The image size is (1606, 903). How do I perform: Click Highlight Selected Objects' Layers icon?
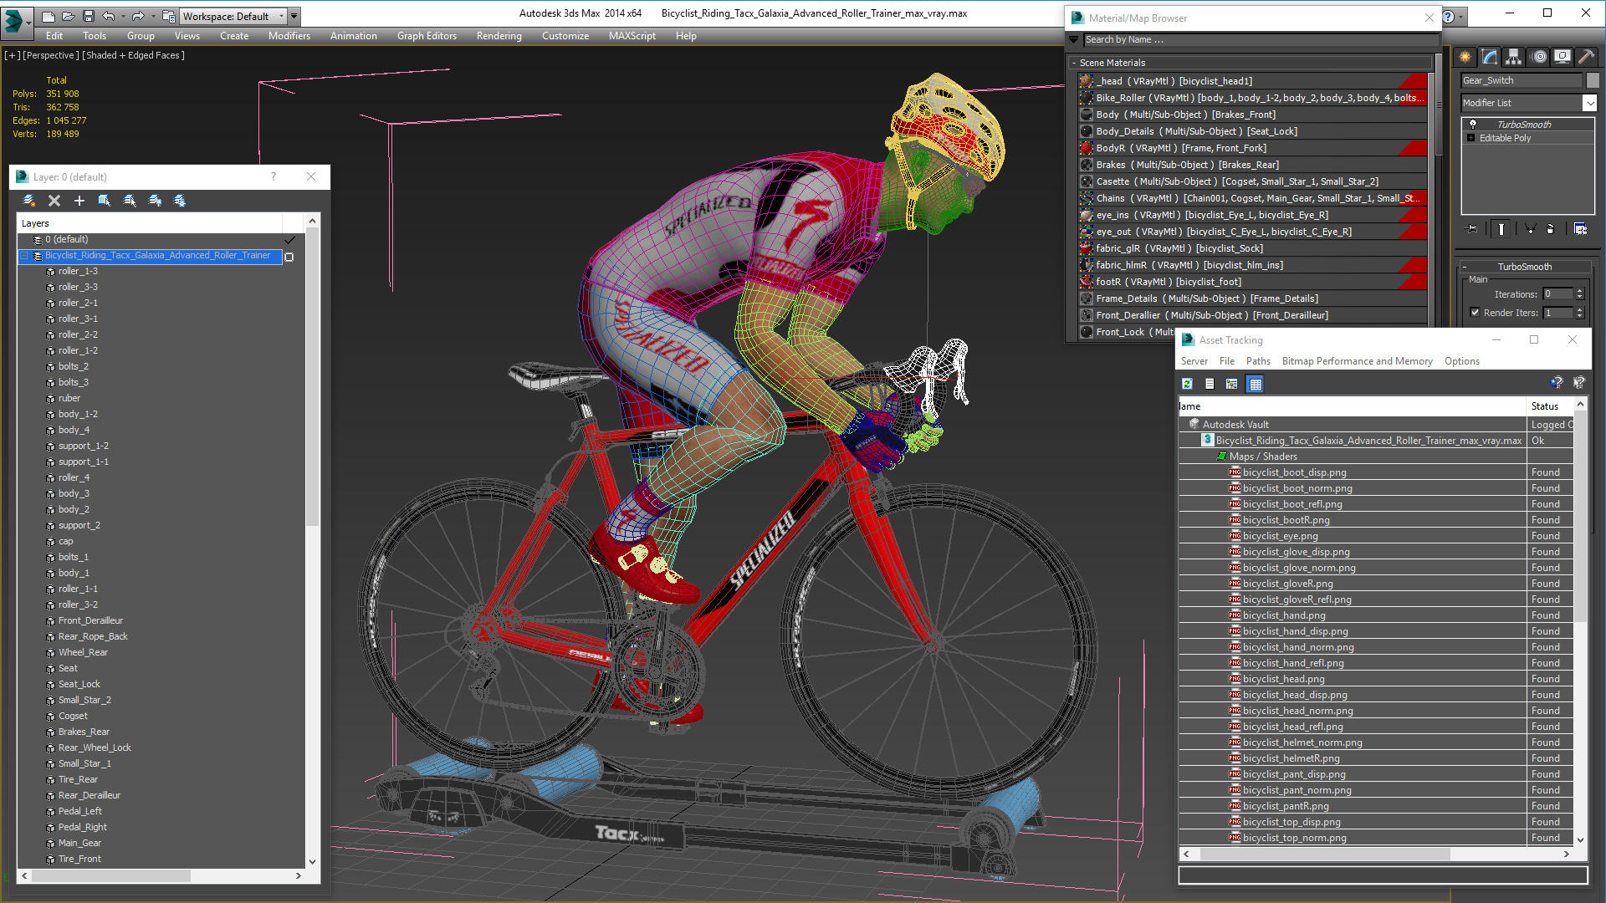(x=130, y=201)
